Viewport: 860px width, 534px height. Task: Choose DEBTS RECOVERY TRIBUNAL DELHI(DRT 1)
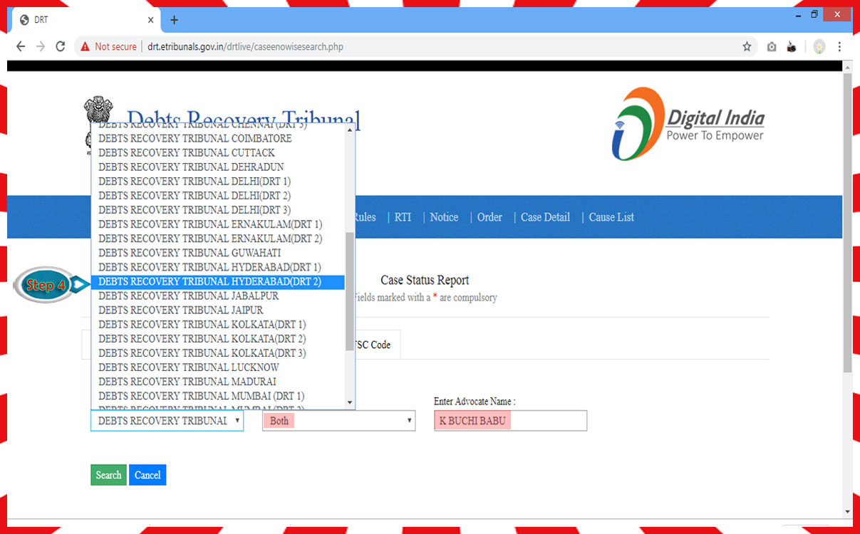pos(218,182)
